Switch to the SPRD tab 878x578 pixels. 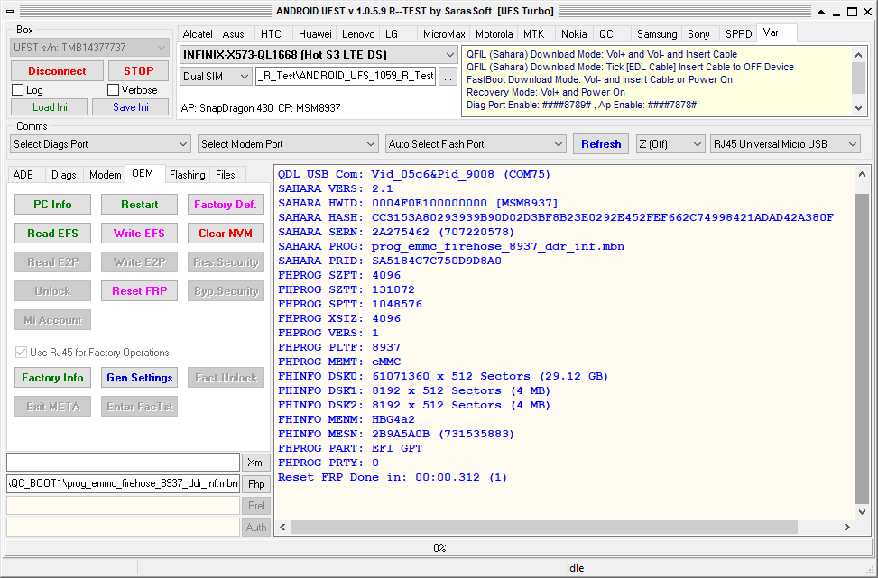tap(738, 34)
